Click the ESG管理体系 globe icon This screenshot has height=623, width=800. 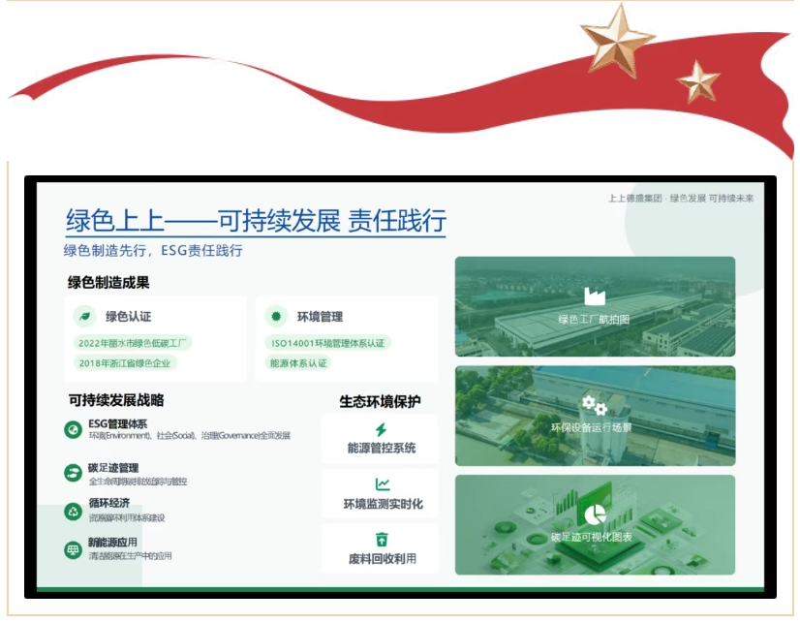pyautogui.click(x=72, y=427)
